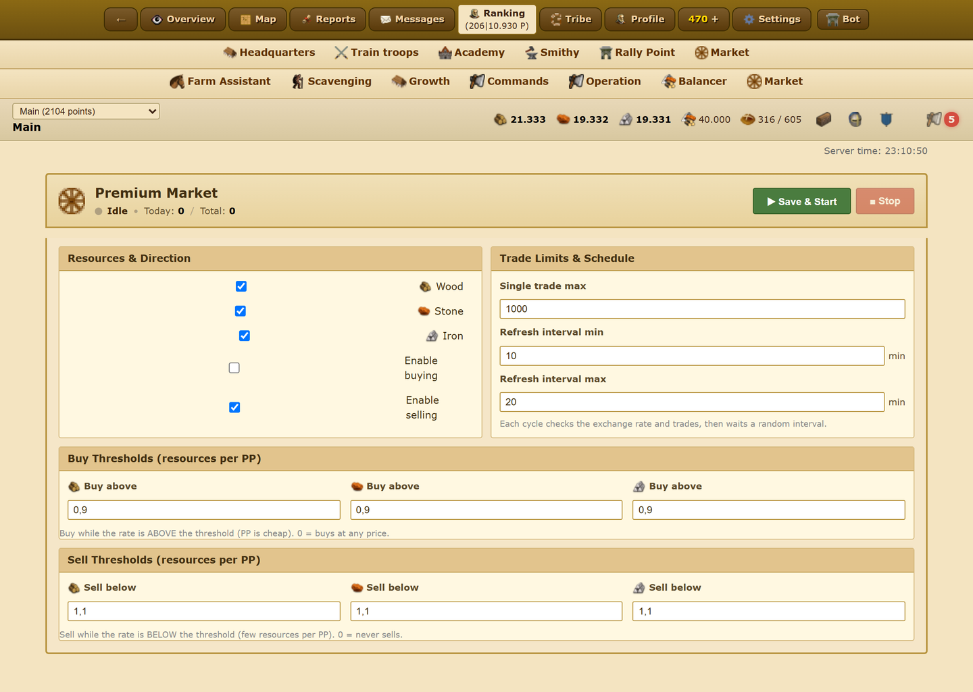Open the Academy link
This screenshot has width=973, height=692.
click(x=472, y=53)
